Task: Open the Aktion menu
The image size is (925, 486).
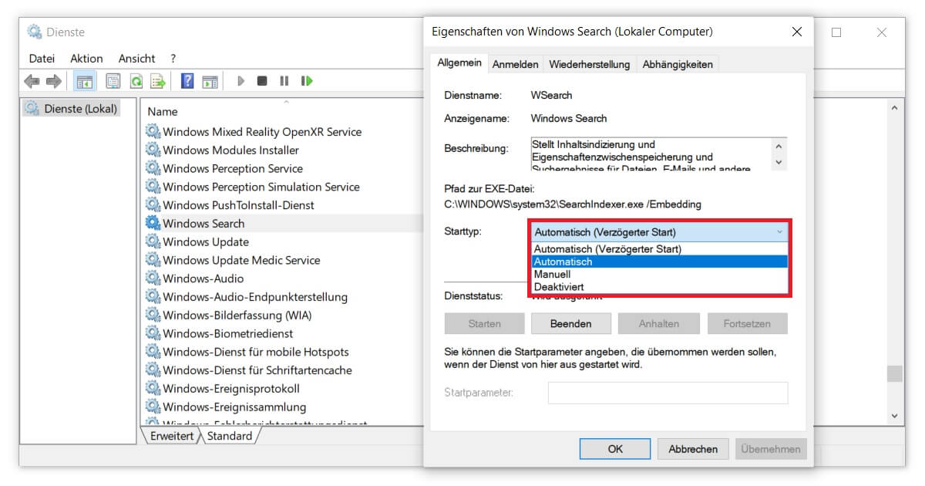Action: pos(86,58)
